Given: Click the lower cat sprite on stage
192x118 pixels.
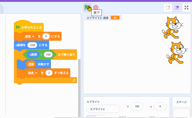Looking at the screenshot, I should point(177,53).
